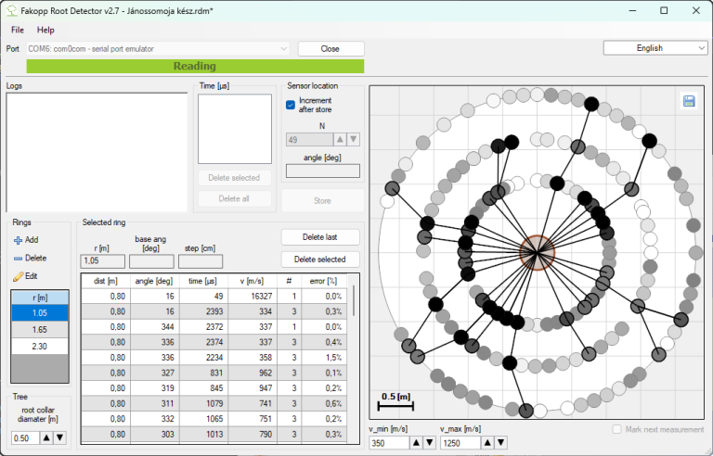Select the 1.65 ring radius row
713x456 pixels.
pos(40,329)
